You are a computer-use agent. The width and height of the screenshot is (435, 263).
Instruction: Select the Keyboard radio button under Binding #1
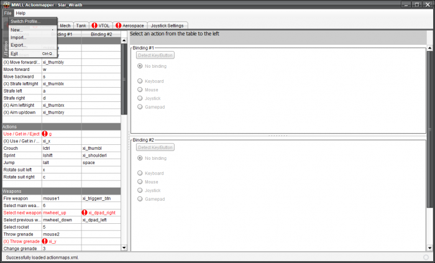[x=140, y=80]
